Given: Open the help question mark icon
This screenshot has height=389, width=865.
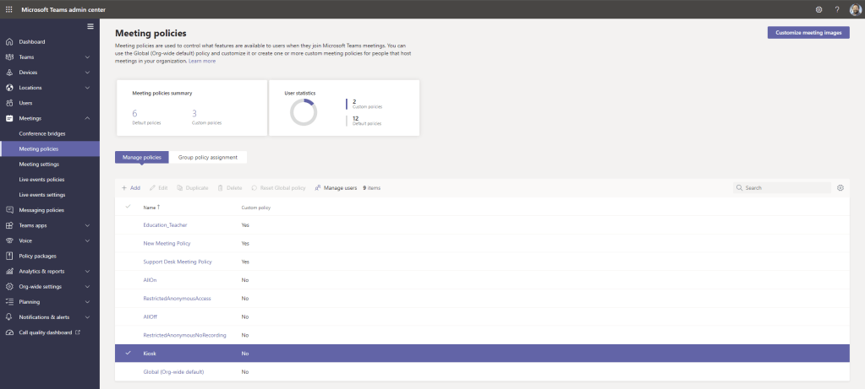Looking at the screenshot, I should (x=836, y=9).
